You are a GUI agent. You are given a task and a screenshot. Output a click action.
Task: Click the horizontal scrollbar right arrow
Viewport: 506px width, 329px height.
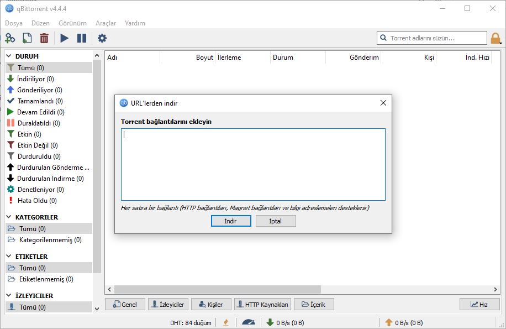[496, 289]
